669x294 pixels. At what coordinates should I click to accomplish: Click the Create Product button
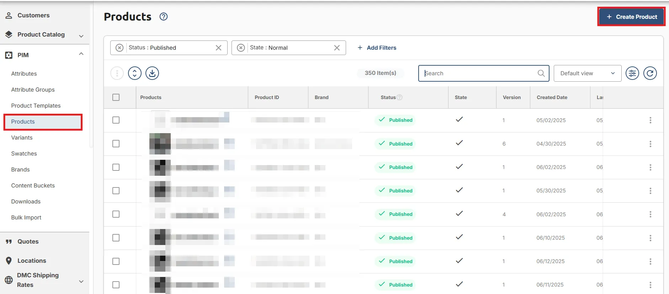632,17
